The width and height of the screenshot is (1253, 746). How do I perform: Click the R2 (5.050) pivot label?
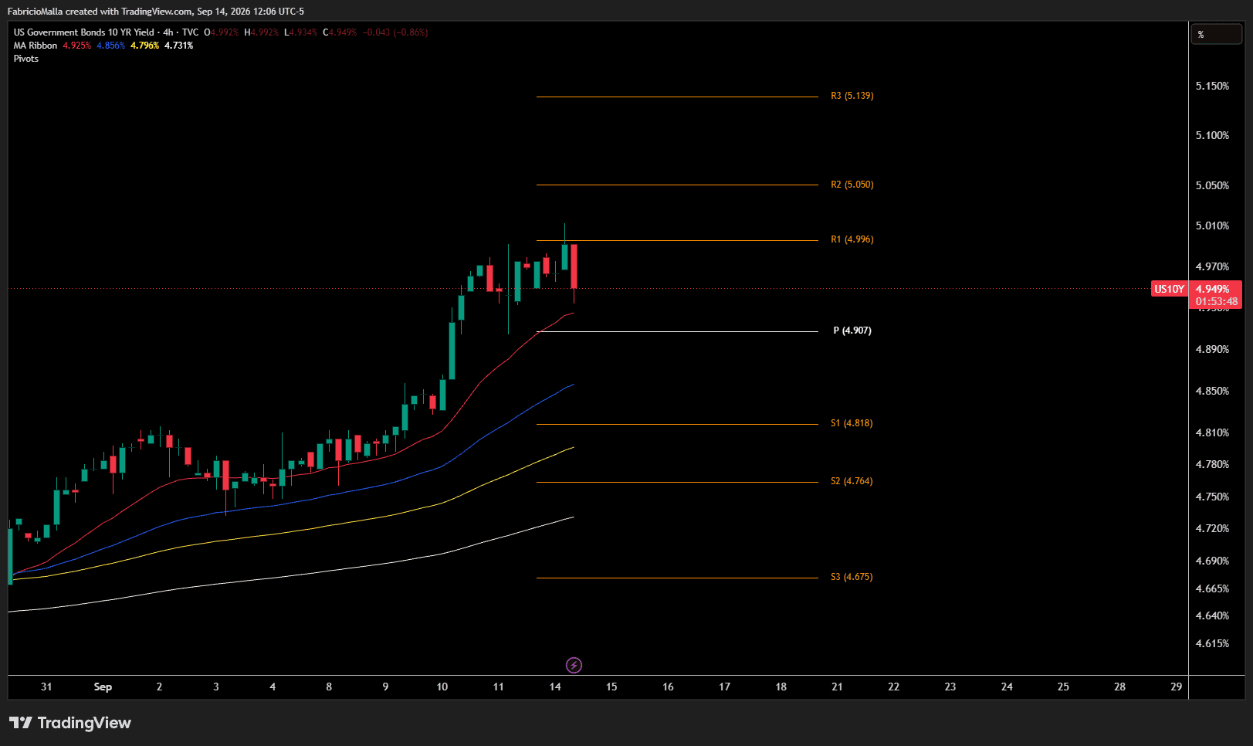(852, 185)
